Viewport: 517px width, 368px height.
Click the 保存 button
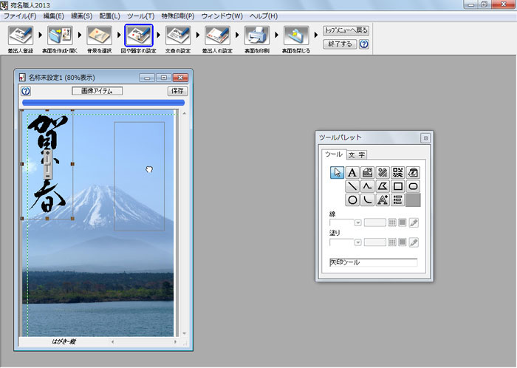(x=177, y=91)
